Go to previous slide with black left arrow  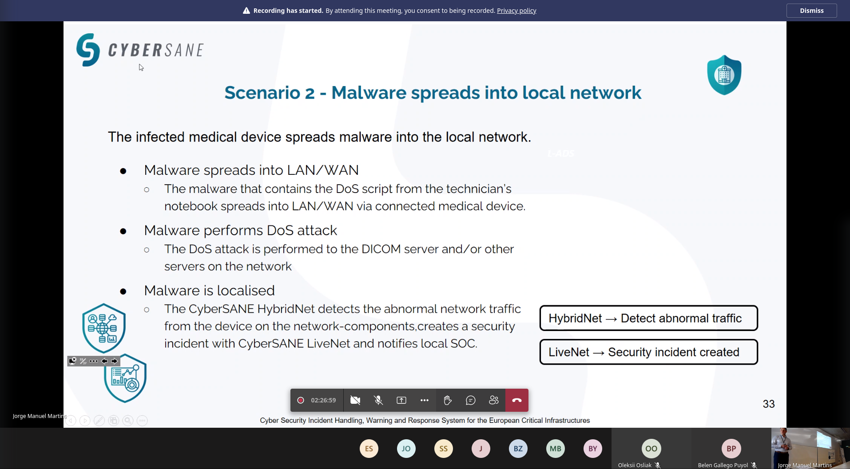coord(104,361)
